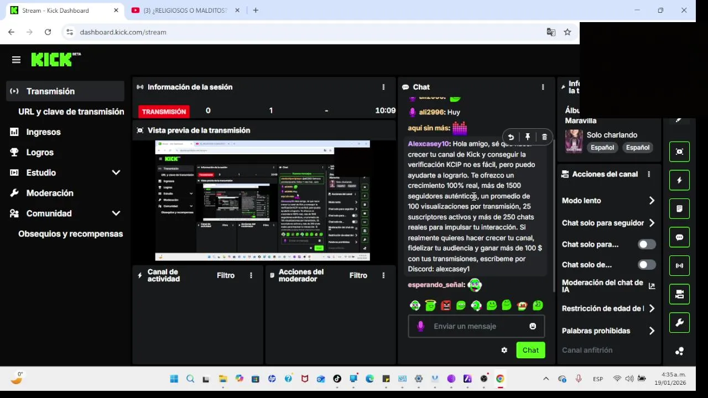Click the chat bubble icon in right toolbar
Image resolution: width=708 pixels, height=398 pixels.
coord(680,237)
